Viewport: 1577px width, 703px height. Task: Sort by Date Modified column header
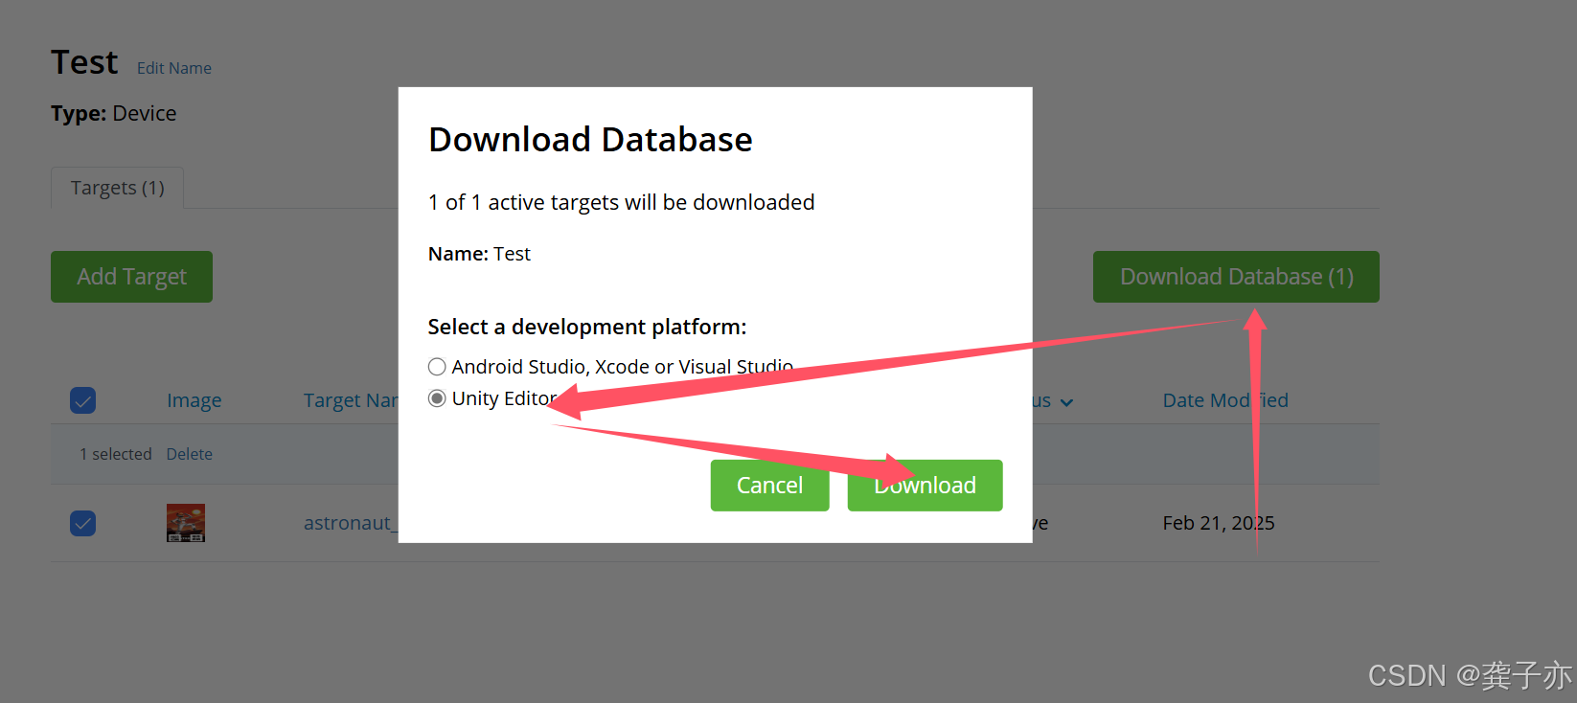[1225, 400]
